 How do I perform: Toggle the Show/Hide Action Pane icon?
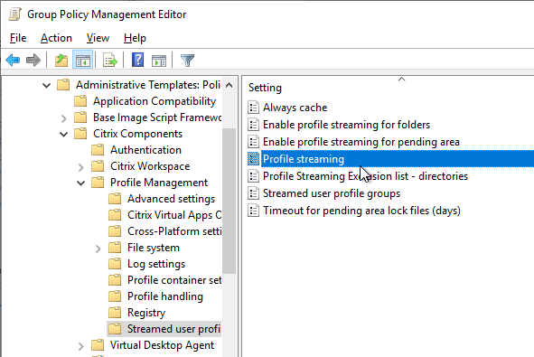tap(159, 61)
